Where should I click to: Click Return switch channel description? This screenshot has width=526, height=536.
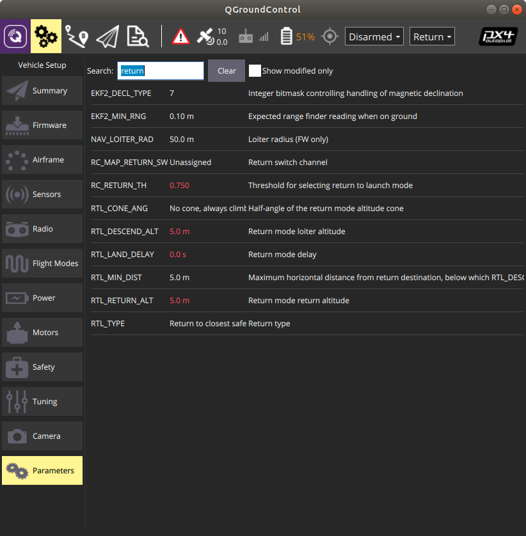(x=287, y=162)
